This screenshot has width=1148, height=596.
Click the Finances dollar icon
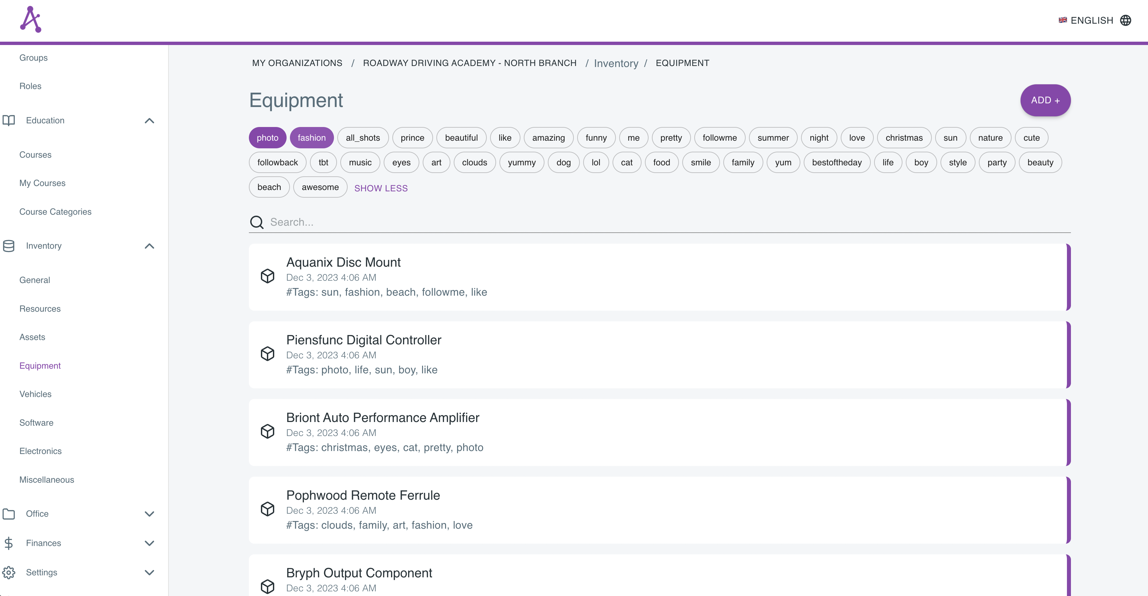pos(8,543)
